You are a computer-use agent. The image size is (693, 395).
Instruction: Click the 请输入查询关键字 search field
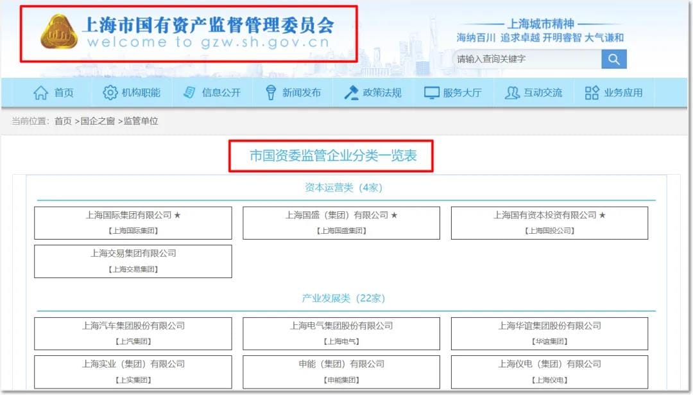click(x=527, y=59)
